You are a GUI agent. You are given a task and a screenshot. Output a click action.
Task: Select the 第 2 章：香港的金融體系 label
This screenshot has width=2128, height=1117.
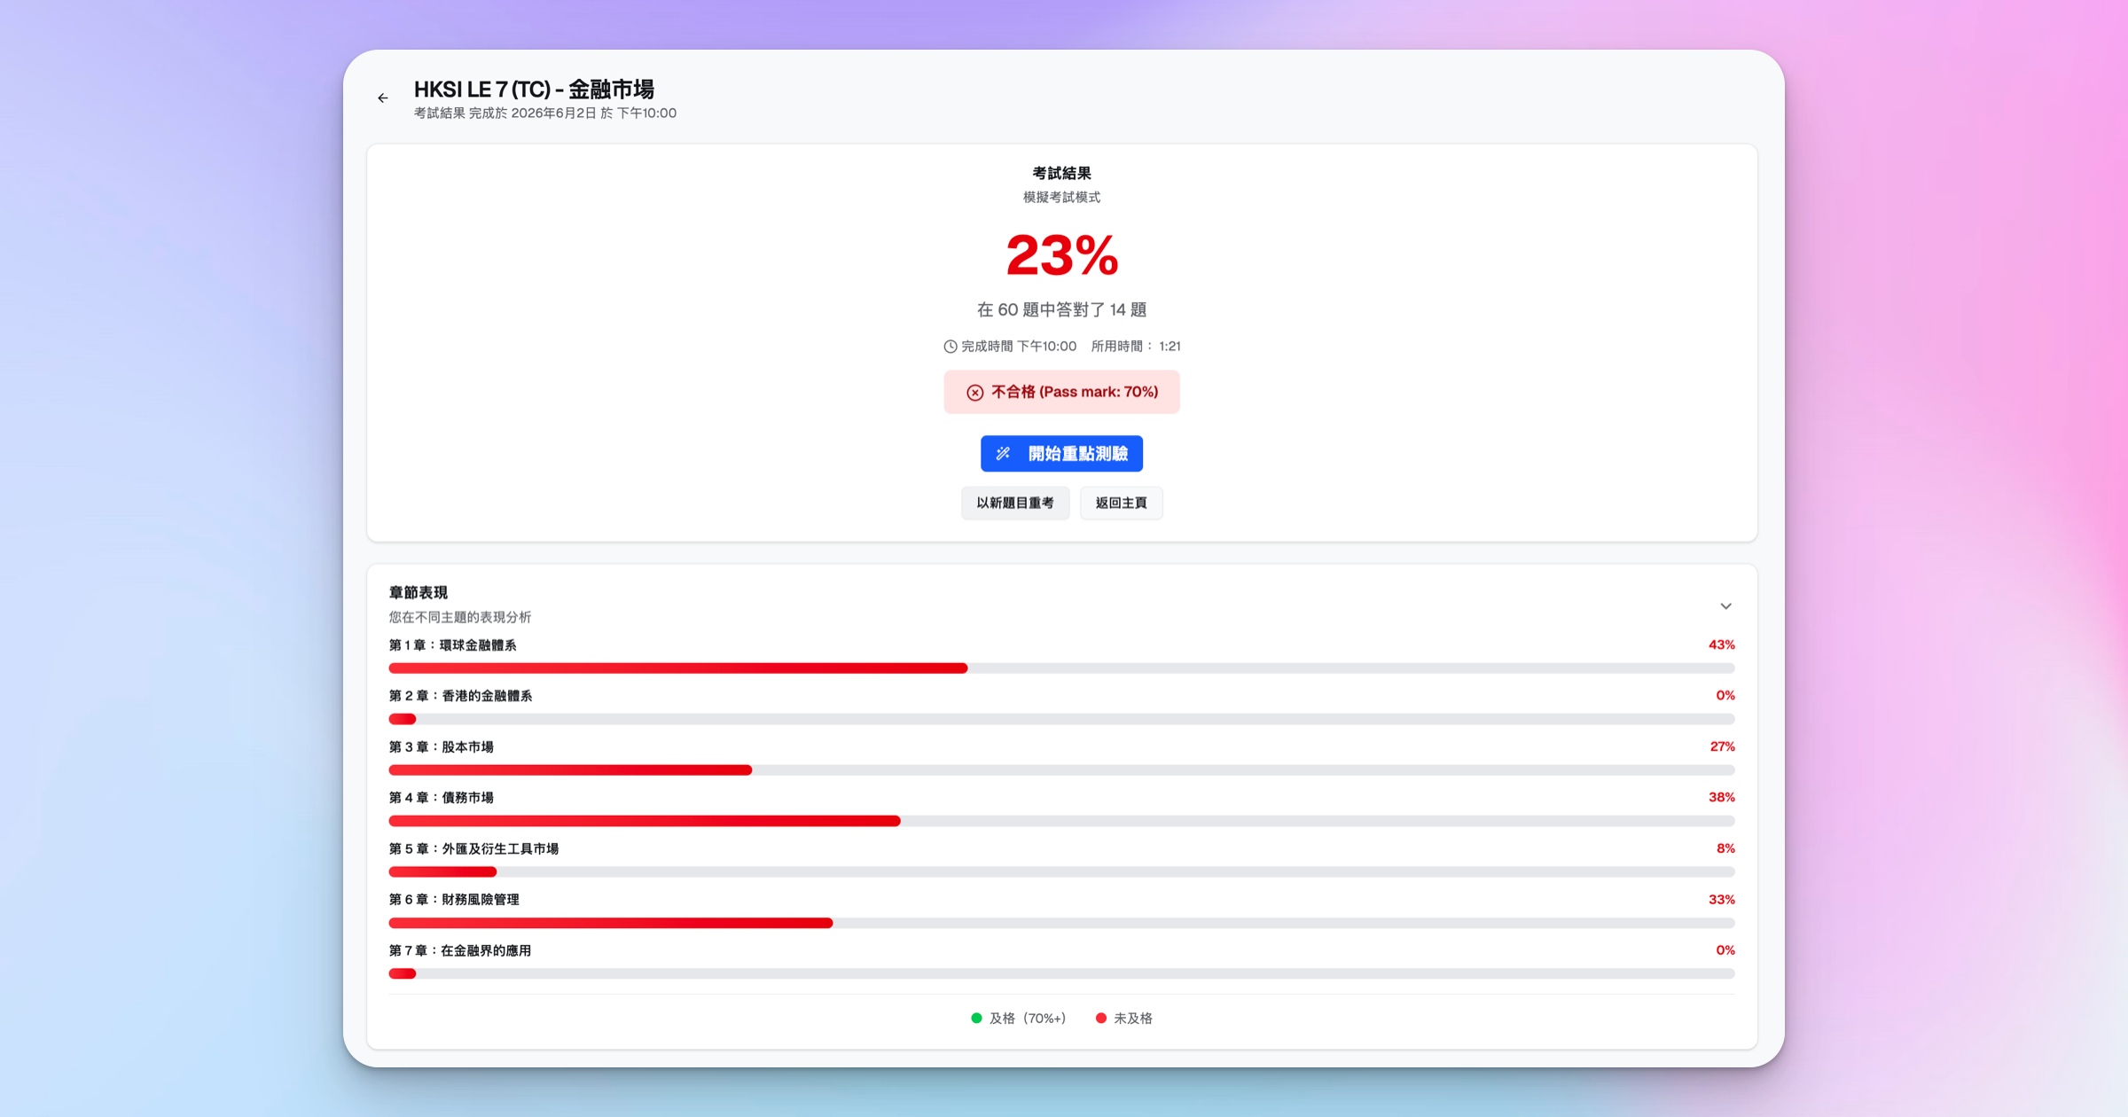point(460,696)
